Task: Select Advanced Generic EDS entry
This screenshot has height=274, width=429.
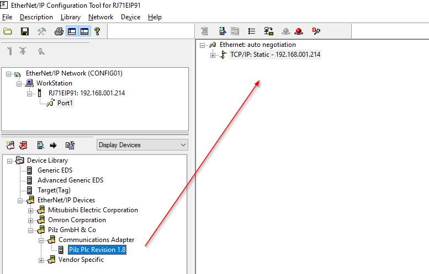Action: pos(71,180)
